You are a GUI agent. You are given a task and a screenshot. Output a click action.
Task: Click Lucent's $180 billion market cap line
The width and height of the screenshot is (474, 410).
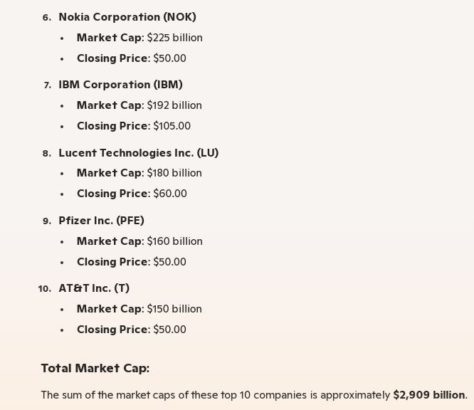click(x=139, y=173)
